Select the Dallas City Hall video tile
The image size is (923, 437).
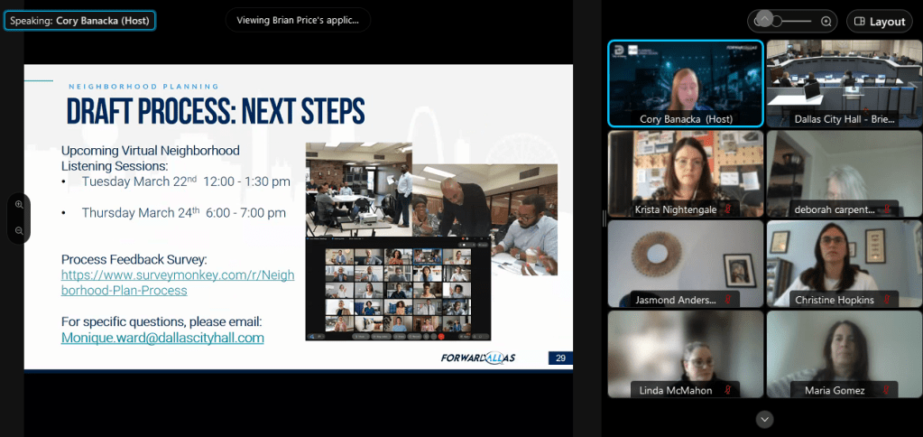pyautogui.click(x=844, y=83)
